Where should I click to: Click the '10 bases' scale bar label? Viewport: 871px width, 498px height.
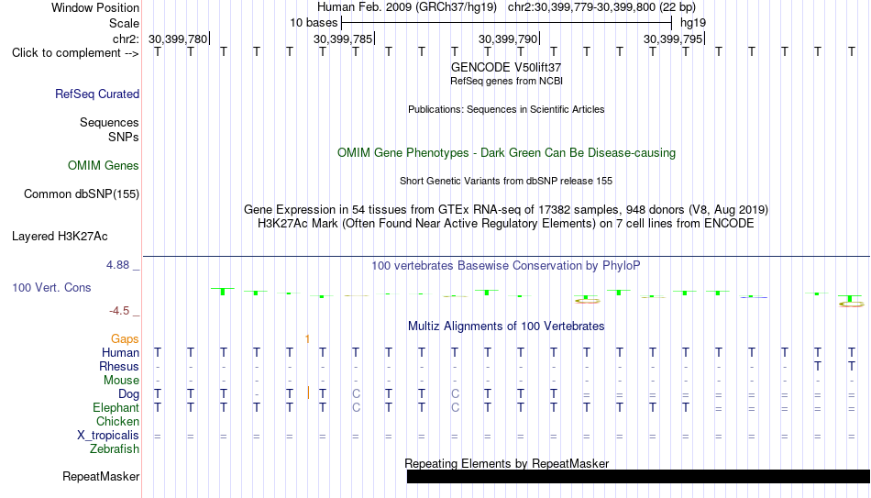(x=314, y=23)
